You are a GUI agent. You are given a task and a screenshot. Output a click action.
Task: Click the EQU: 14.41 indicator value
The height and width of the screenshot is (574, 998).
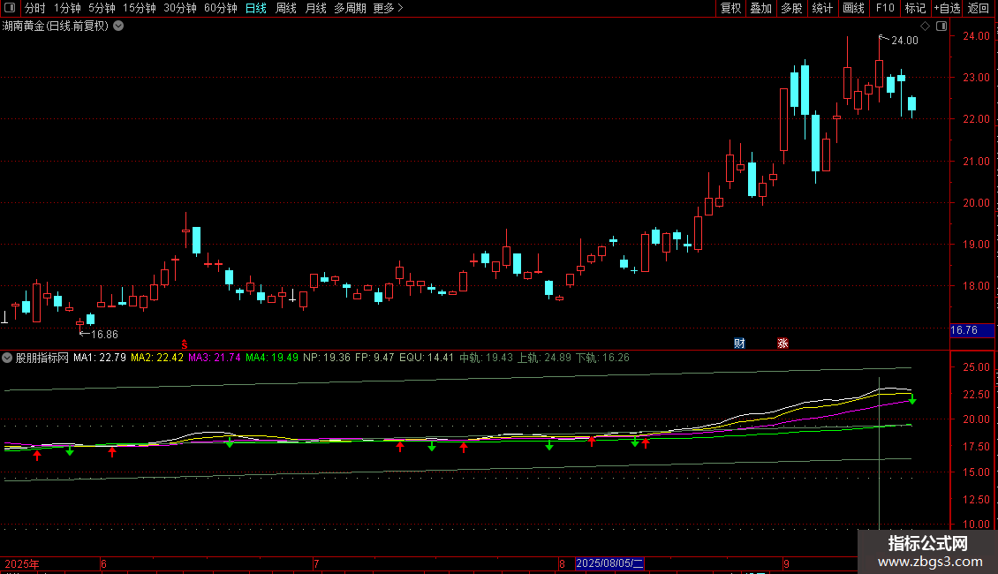(427, 358)
